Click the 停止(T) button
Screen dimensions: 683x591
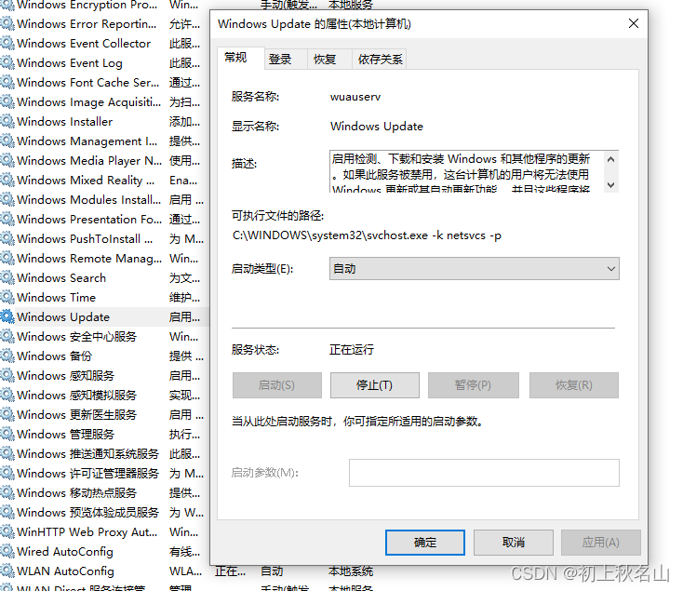point(375,385)
